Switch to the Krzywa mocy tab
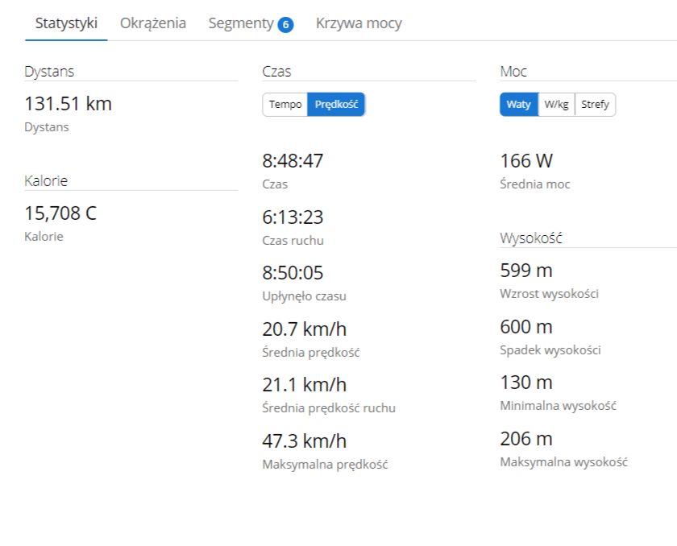The width and height of the screenshot is (677, 546). point(359,23)
